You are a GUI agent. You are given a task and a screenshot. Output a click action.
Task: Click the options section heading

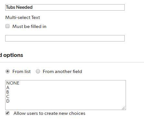coord(12,55)
